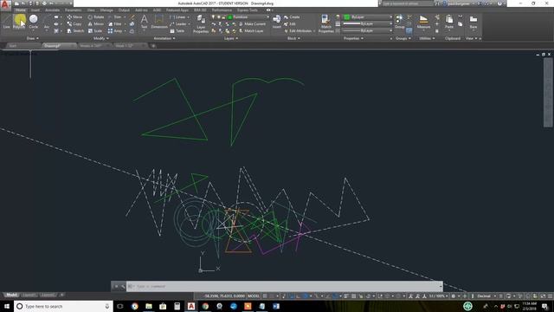This screenshot has height=312, width=554.
Task: Insert a Table from Annotation panel
Action: pyautogui.click(x=177, y=31)
